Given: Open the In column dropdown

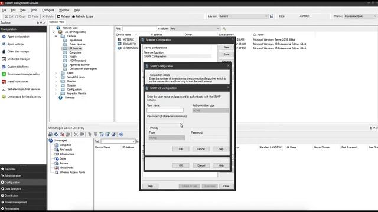Looking at the screenshot, I should pyautogui.click(x=195, y=29).
